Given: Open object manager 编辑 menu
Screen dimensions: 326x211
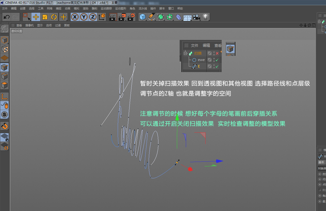Looking at the screenshot, I should click(x=206, y=45).
